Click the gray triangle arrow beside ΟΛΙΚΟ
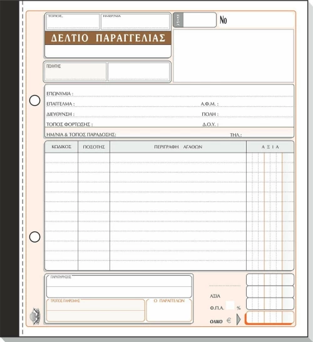Image resolution: width=313 pixels, height=342 pixels. tap(239, 319)
